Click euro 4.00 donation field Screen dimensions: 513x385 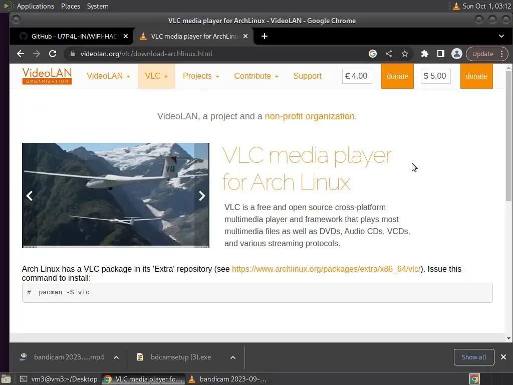357,76
